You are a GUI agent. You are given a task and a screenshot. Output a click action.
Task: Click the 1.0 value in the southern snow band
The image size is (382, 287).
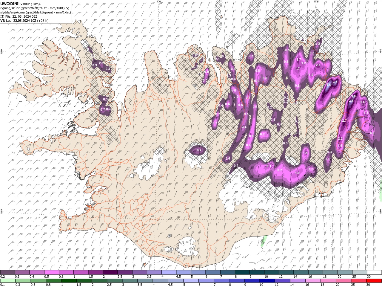(x=297, y=173)
